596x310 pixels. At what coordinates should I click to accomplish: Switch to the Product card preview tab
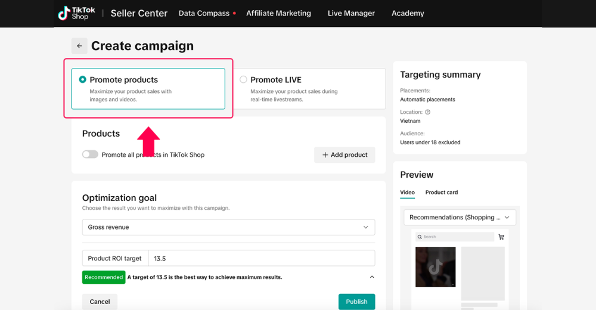click(x=441, y=193)
